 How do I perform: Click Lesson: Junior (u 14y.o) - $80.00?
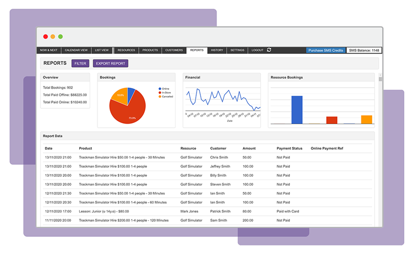pyautogui.click(x=104, y=211)
